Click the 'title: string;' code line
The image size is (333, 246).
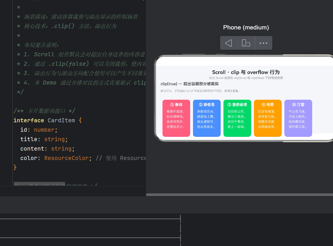(x=44, y=139)
